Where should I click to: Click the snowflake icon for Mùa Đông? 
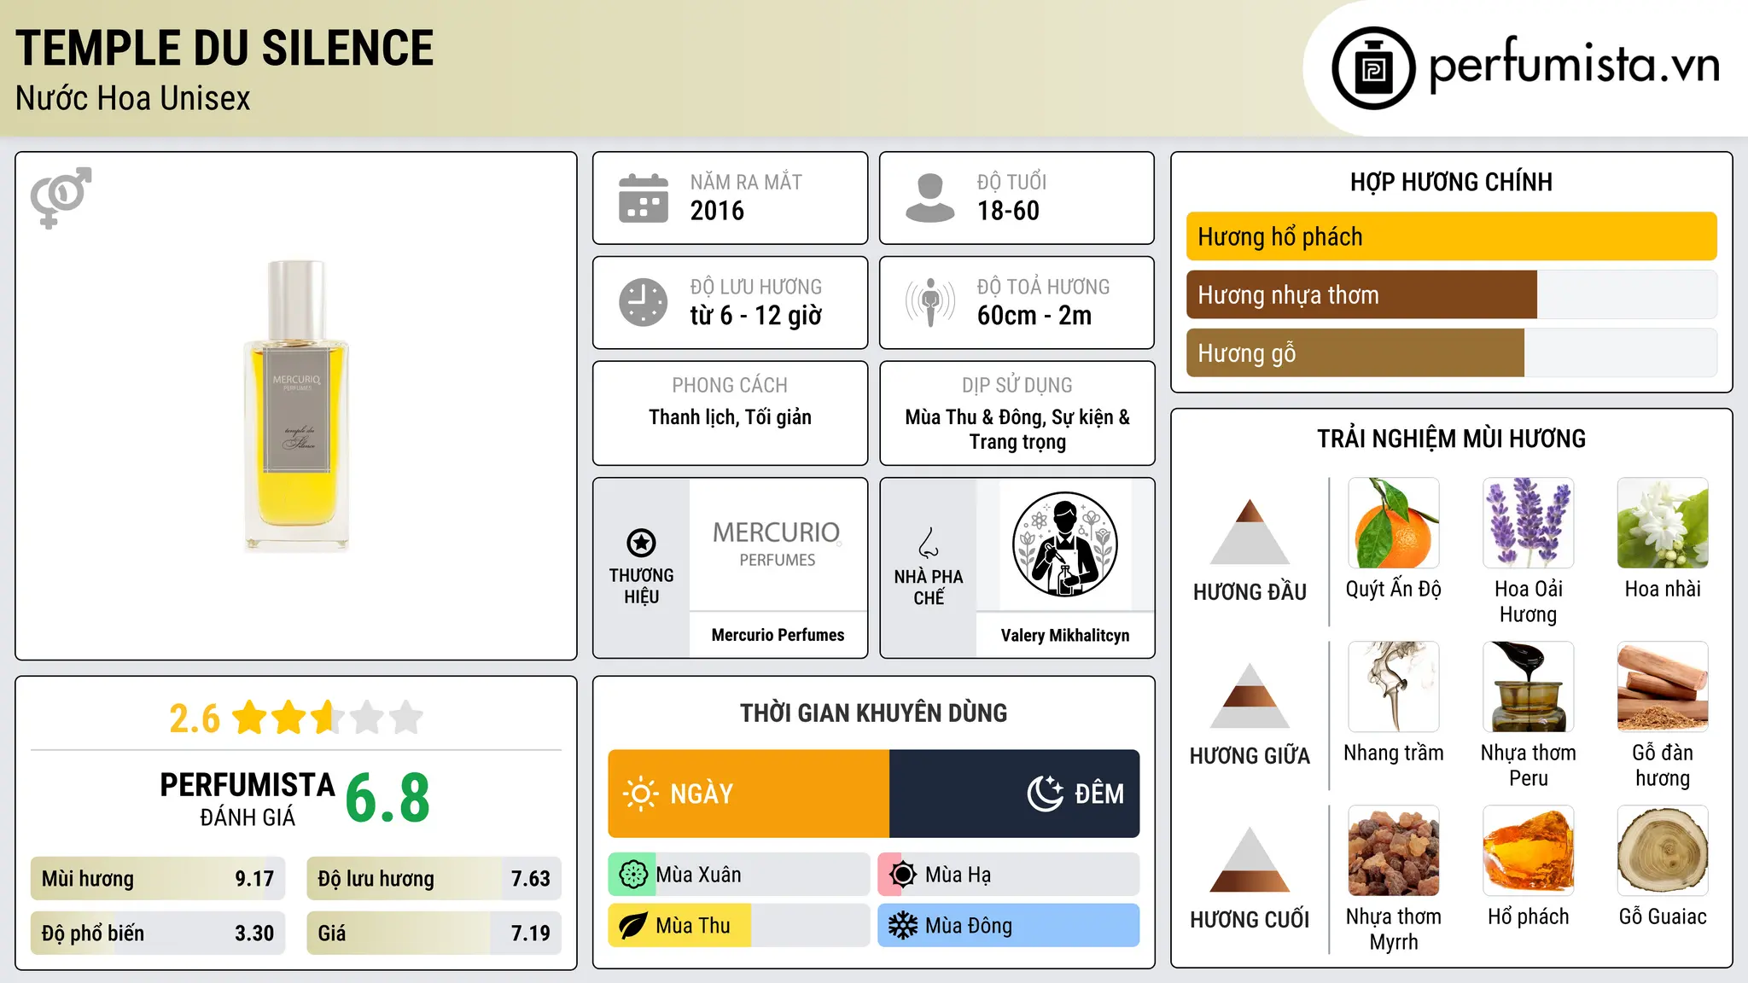click(x=903, y=926)
